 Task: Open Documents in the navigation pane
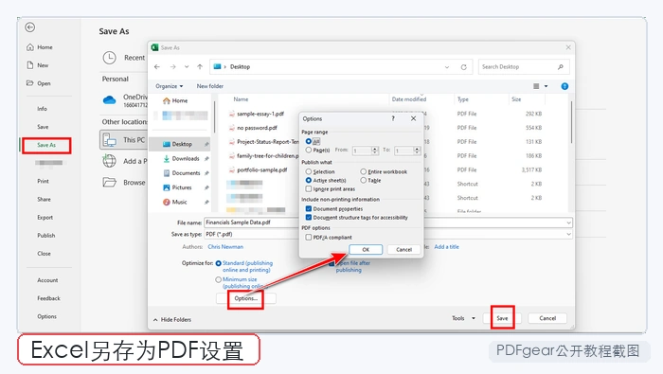point(182,173)
